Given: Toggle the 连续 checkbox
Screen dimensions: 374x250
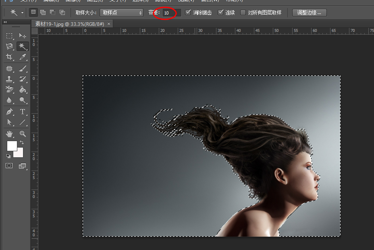Looking at the screenshot, I should [220, 12].
